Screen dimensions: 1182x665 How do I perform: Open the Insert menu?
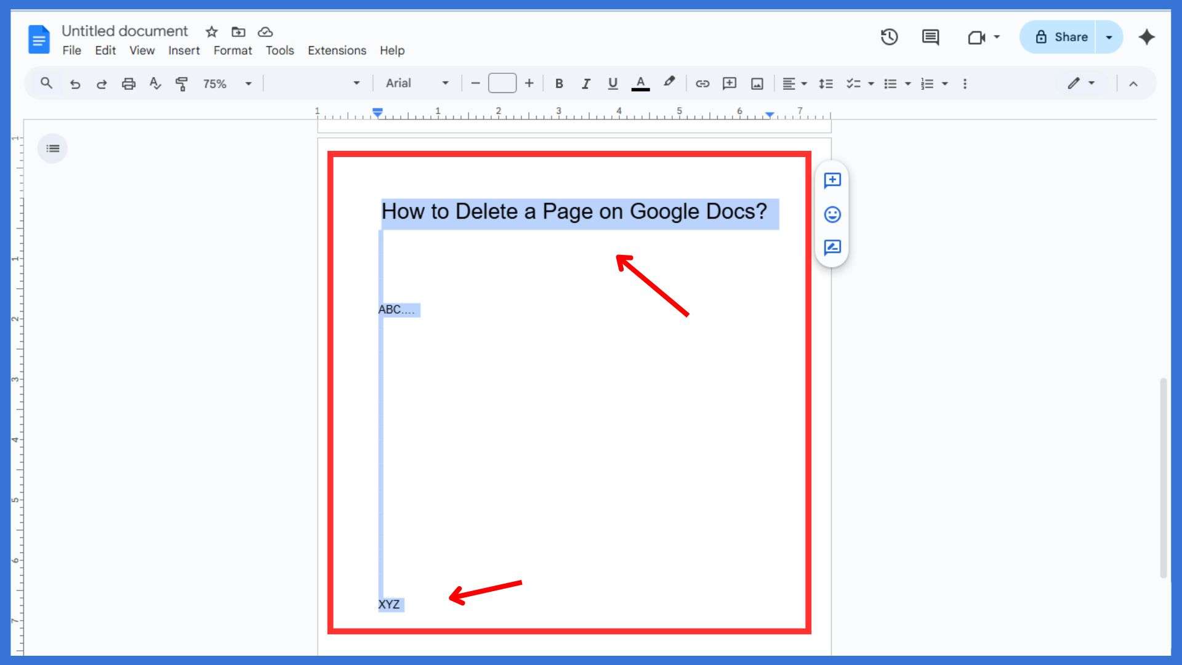click(x=184, y=50)
